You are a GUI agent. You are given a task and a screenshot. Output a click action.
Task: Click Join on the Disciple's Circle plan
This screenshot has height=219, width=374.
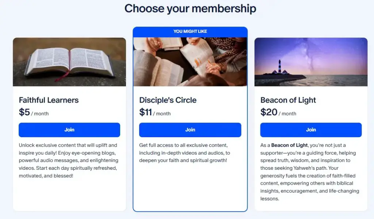(190, 130)
